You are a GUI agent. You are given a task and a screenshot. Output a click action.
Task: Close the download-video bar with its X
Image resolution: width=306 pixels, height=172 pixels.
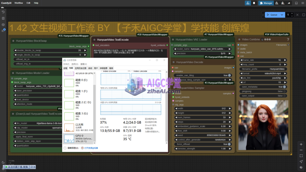pos(34,167)
